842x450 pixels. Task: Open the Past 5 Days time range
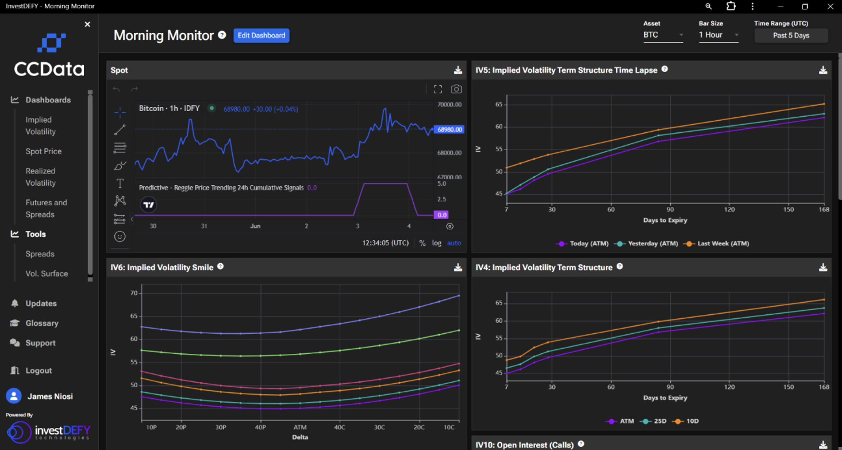(x=791, y=36)
